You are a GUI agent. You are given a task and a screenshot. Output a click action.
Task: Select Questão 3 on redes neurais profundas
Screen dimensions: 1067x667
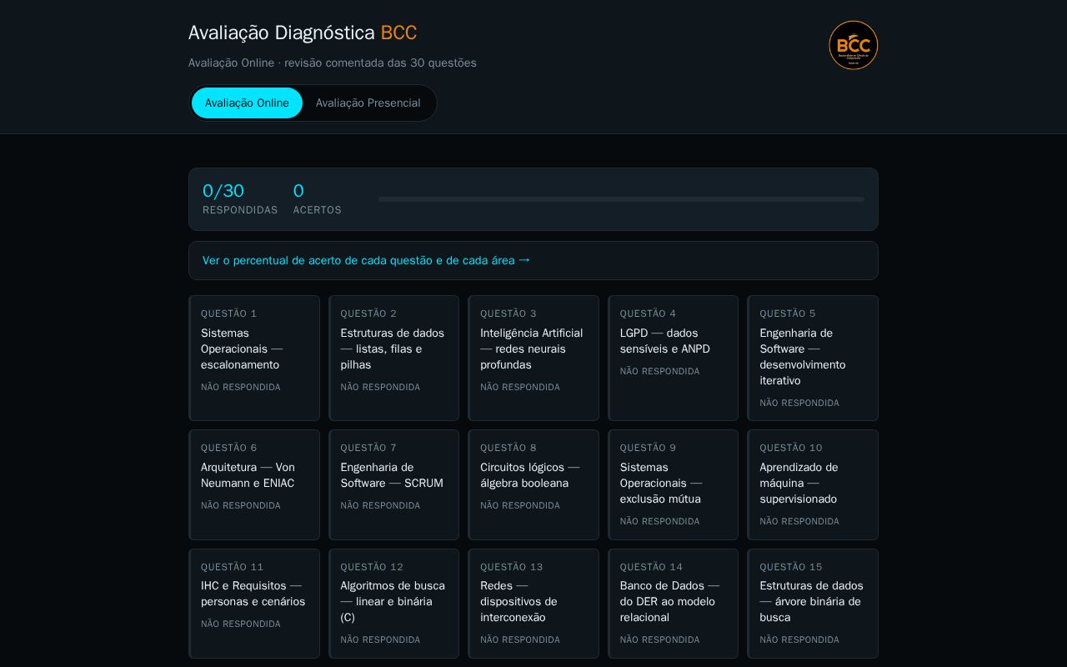533,358
